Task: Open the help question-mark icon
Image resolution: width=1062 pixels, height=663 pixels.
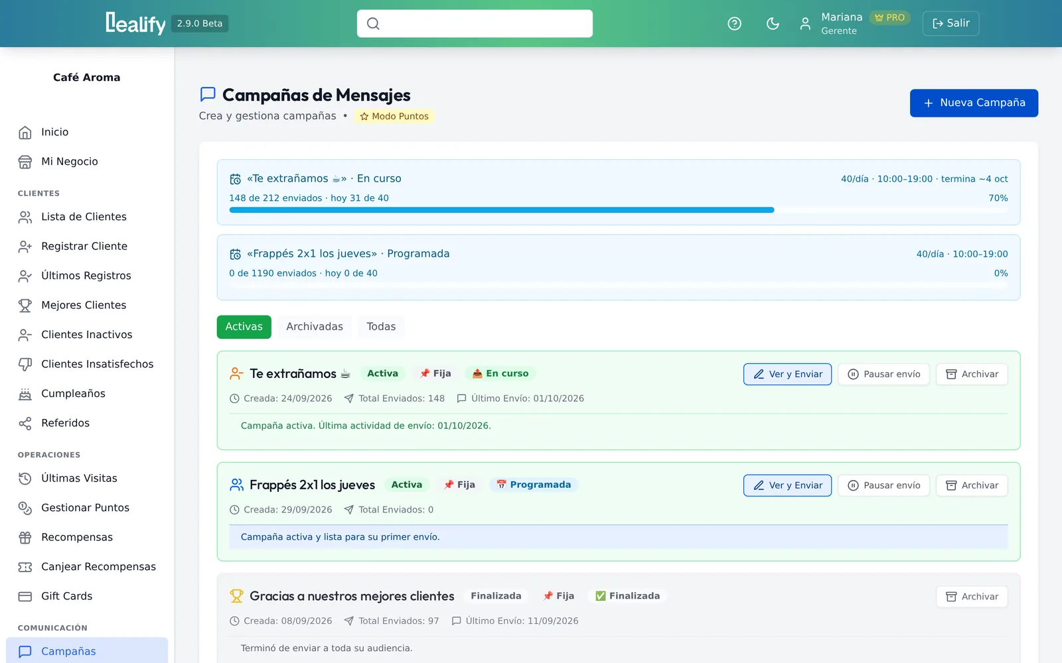Action: coord(734,24)
